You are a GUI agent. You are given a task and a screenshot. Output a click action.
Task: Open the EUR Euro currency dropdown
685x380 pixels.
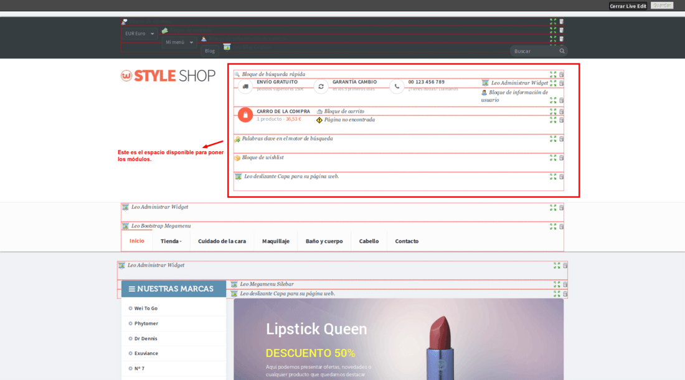[139, 34]
